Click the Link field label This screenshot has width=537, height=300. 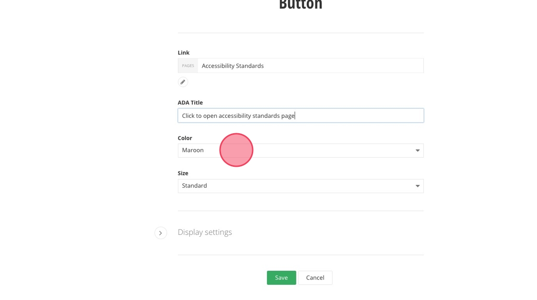coord(184,53)
